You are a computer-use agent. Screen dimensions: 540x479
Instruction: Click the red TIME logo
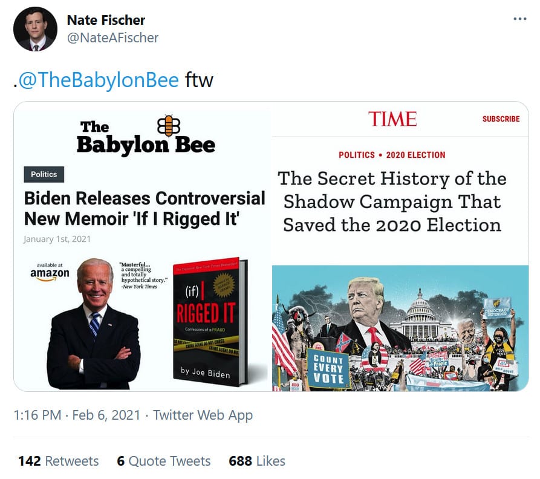392,119
